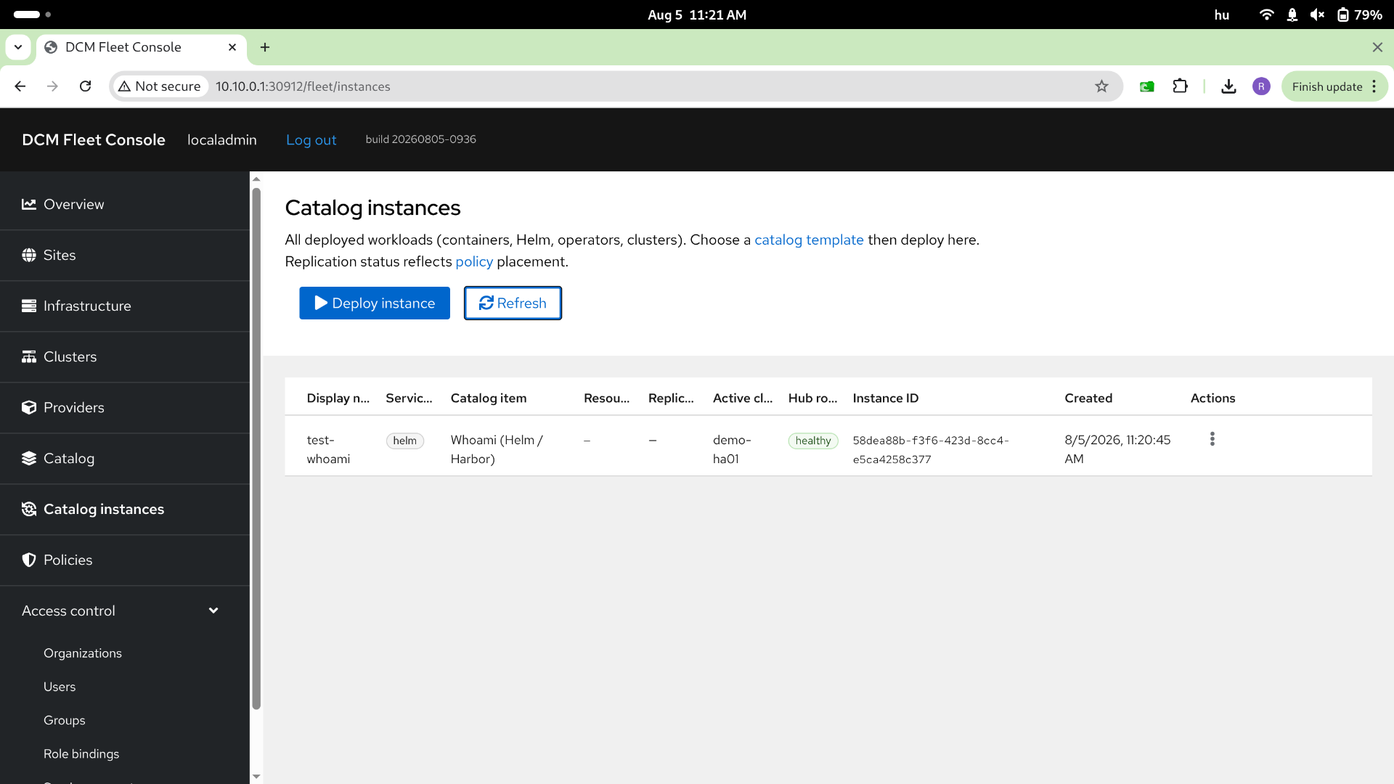The height and width of the screenshot is (784, 1394).
Task: Open the browser extensions puzzle icon
Action: [x=1181, y=86]
